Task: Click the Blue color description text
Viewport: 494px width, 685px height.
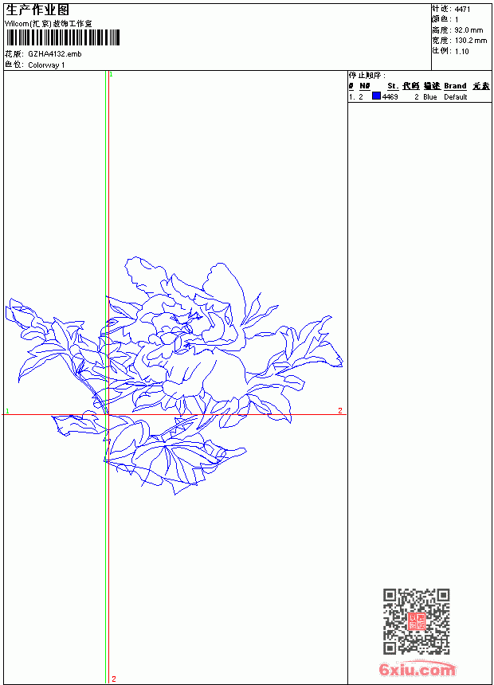Action: pos(429,96)
